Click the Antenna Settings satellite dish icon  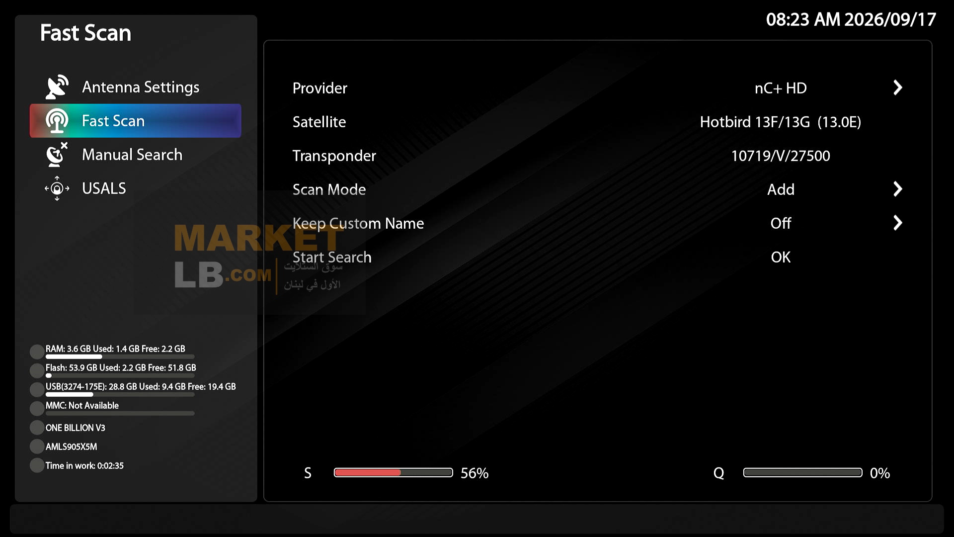(57, 87)
